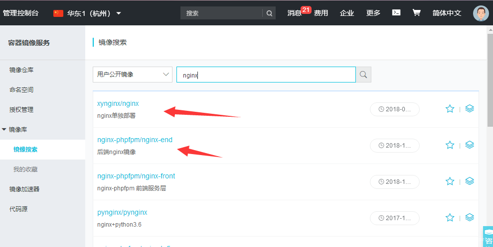
Task: Click the pynginx date pill 2017-1...
Action: (395, 218)
